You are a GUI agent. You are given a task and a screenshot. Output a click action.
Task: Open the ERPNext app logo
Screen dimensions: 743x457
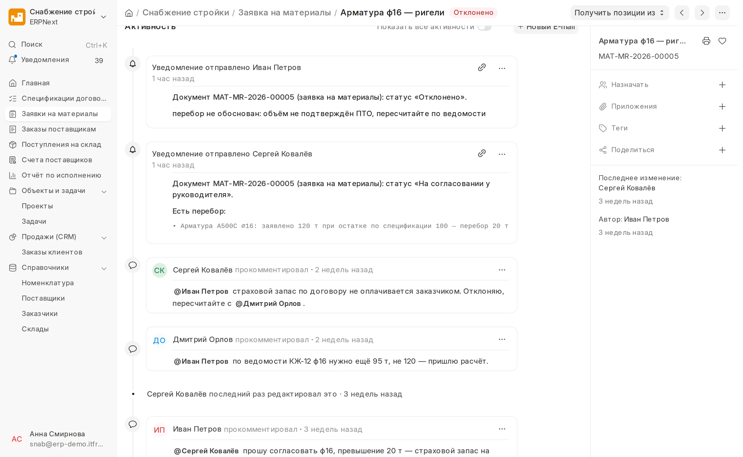(x=17, y=17)
